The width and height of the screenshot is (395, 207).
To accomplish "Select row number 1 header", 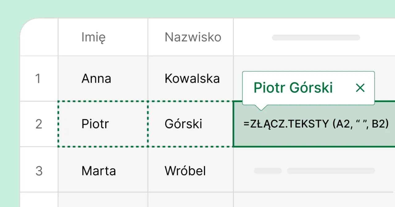I will click(38, 79).
